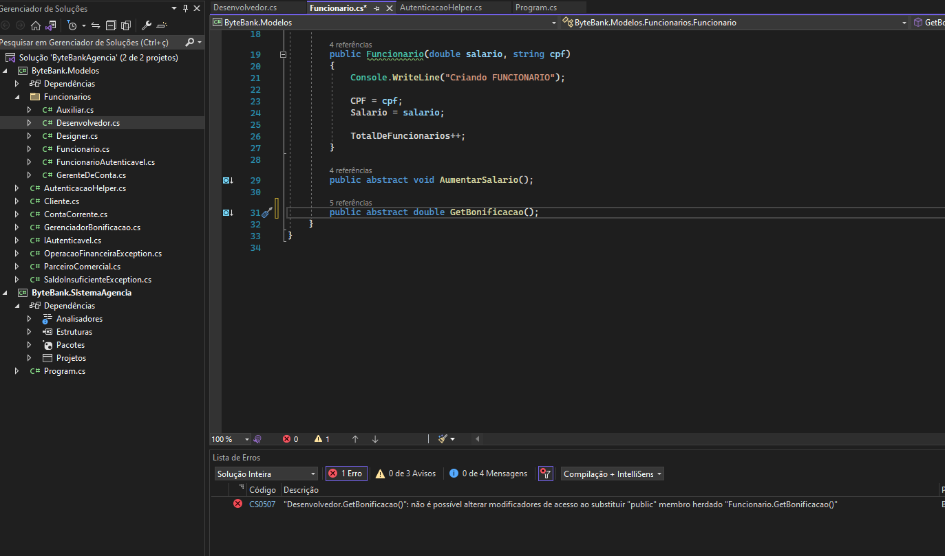945x556 pixels.
Task: Open the Compilação + IntelliSense dropdown
Action: point(613,474)
